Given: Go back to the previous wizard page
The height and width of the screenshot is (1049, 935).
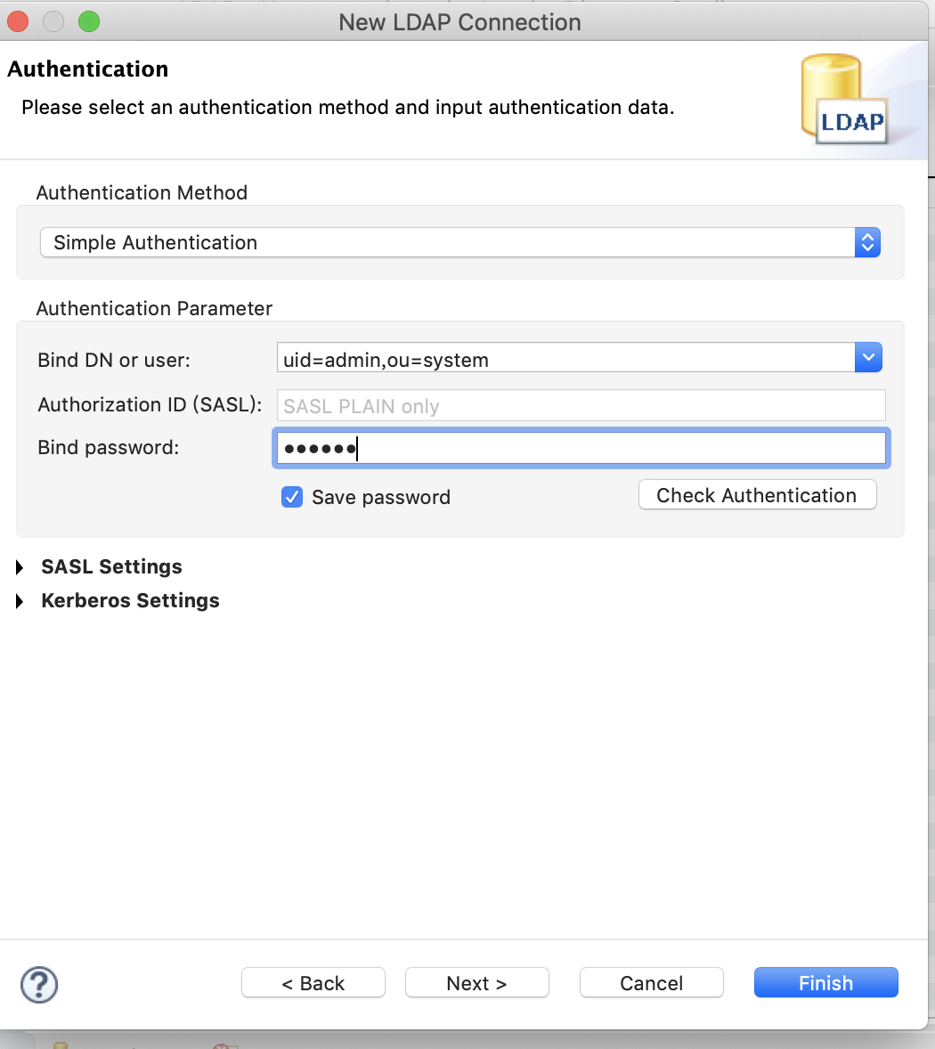Looking at the screenshot, I should point(313,982).
